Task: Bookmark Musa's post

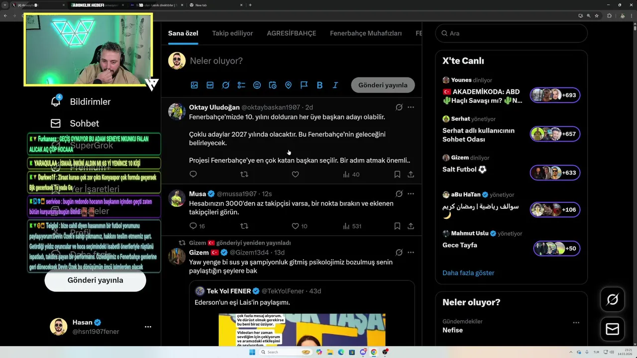Action: click(x=397, y=226)
